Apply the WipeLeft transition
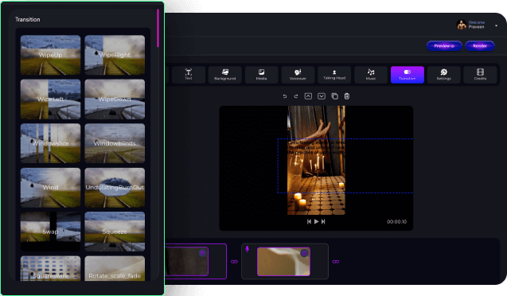This screenshot has width=507, height=296. [x=50, y=99]
